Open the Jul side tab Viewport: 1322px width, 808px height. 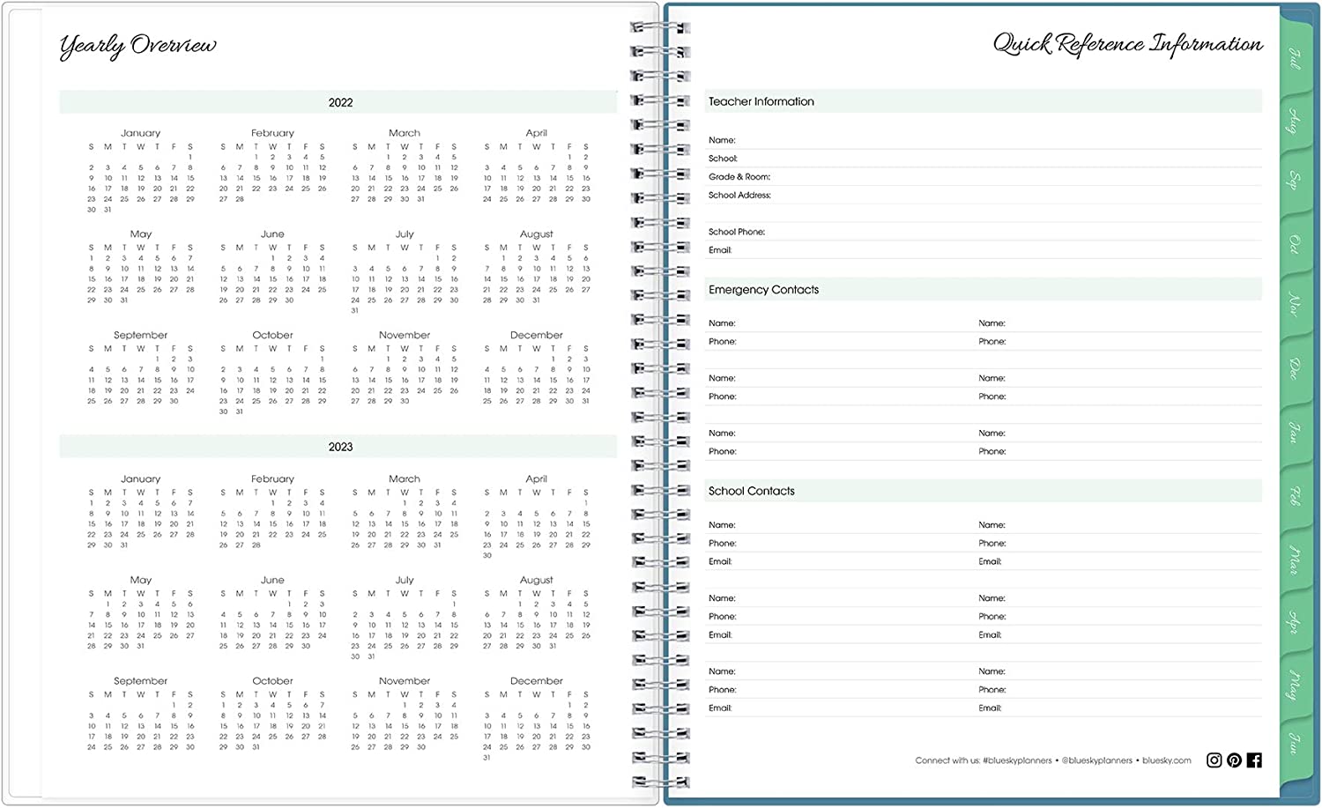[1295, 59]
